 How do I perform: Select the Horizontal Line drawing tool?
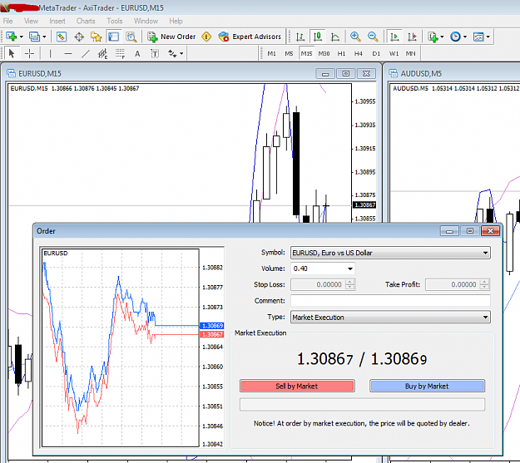tap(68, 53)
